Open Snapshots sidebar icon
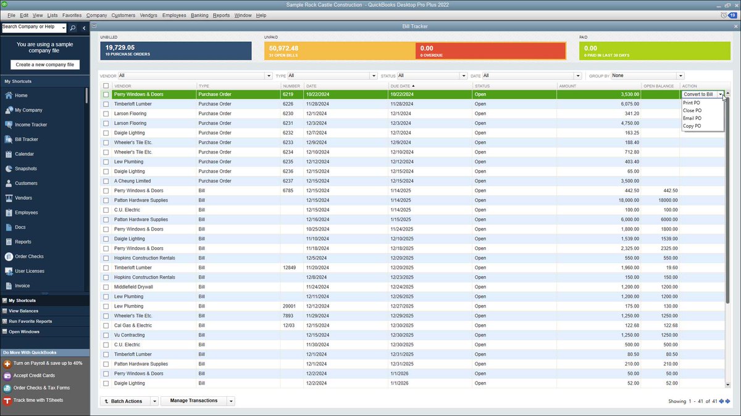The width and height of the screenshot is (741, 416). (9, 169)
